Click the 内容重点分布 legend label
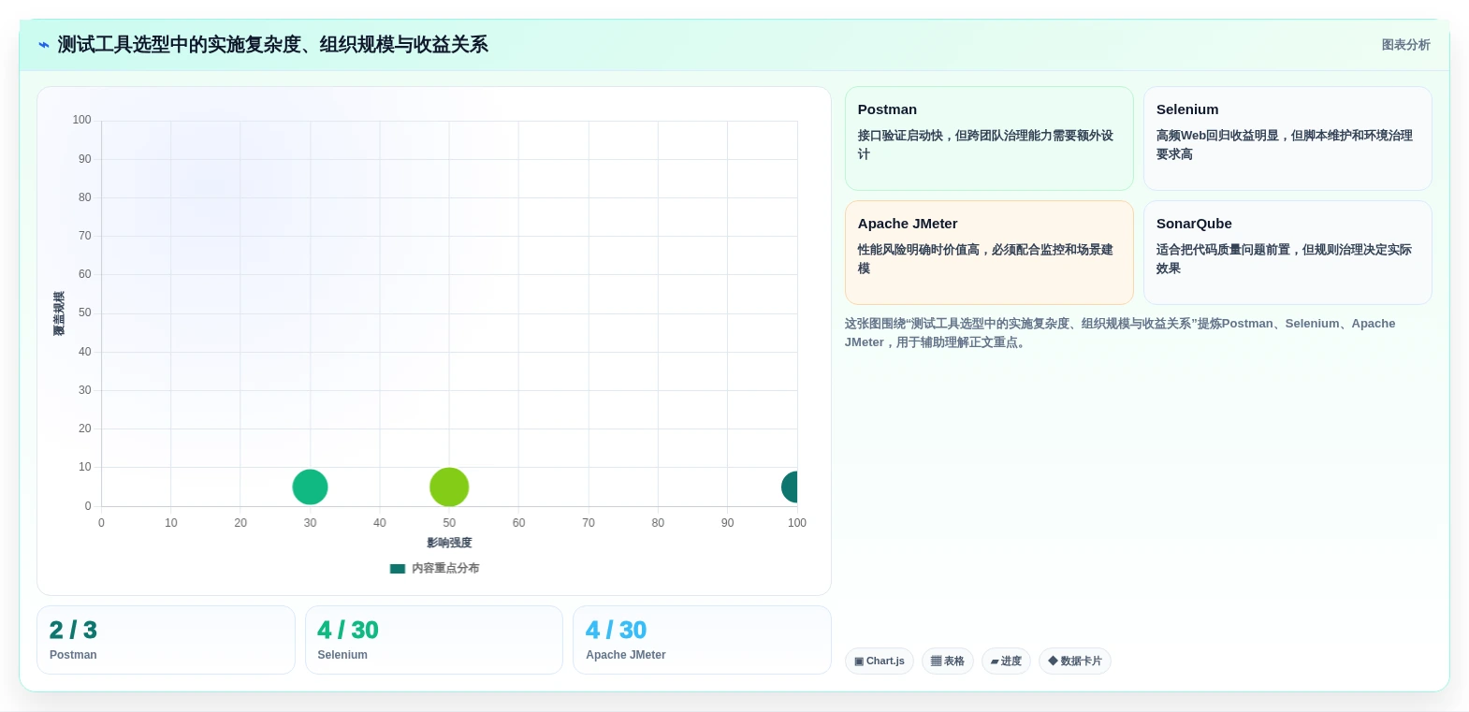 pos(445,568)
